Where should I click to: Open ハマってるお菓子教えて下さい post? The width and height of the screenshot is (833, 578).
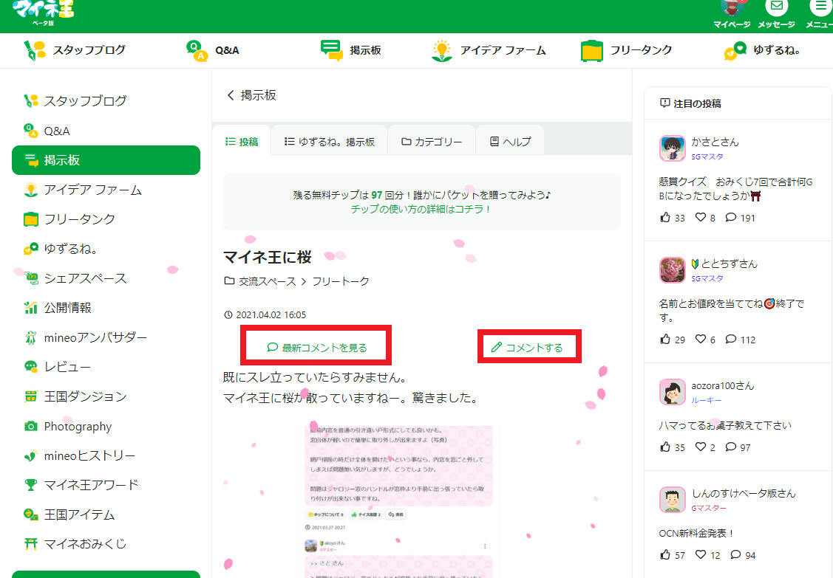(725, 425)
